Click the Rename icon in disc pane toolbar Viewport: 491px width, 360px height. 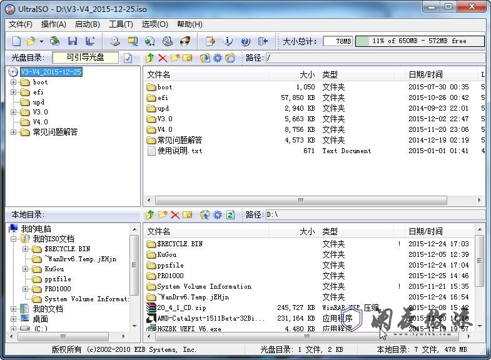click(187, 58)
